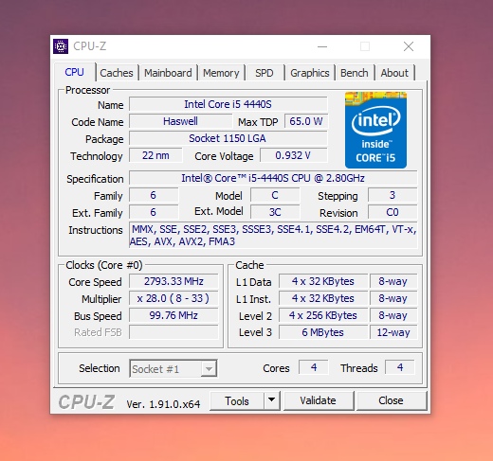Image resolution: width=493 pixels, height=461 pixels.
Task: Click the Core Voltage value 0.932 V
Action: (x=293, y=155)
